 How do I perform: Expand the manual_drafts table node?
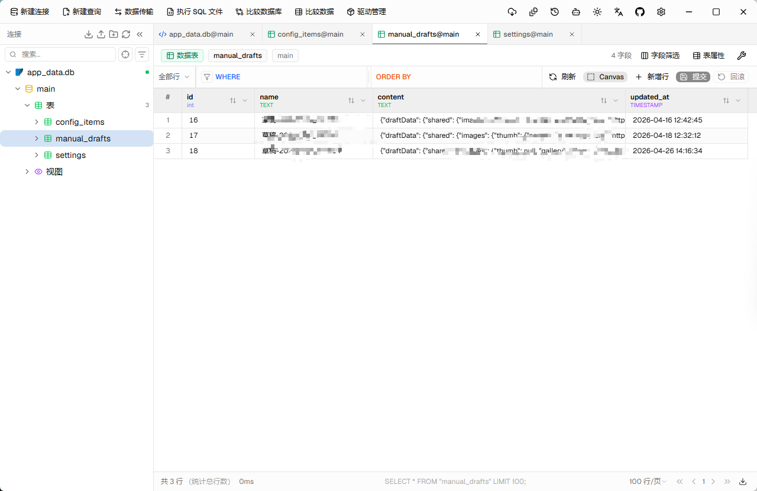37,138
